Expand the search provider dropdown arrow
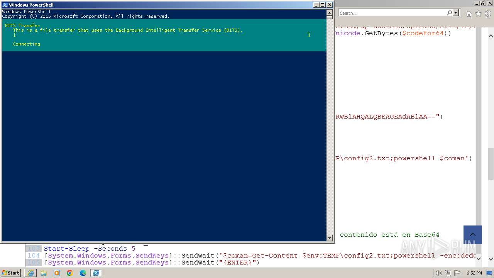Viewport: 494px width, 278px height. click(456, 13)
